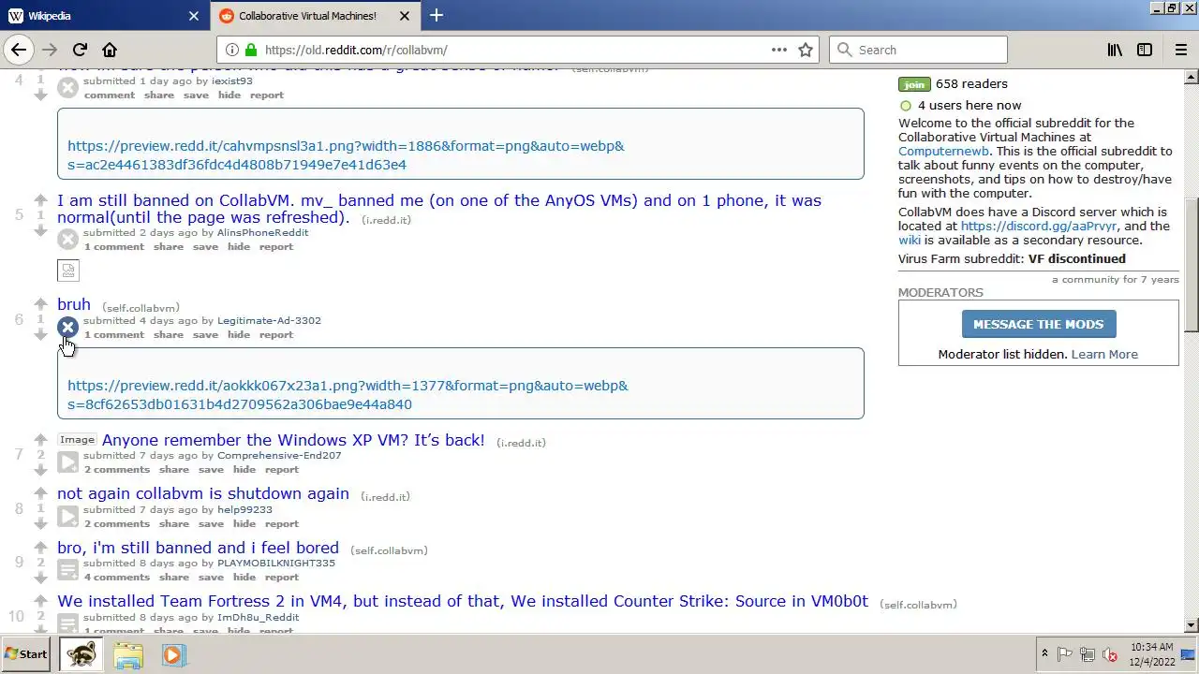Join the subreddit with the join button
This screenshot has height=674, width=1199.
(914, 84)
